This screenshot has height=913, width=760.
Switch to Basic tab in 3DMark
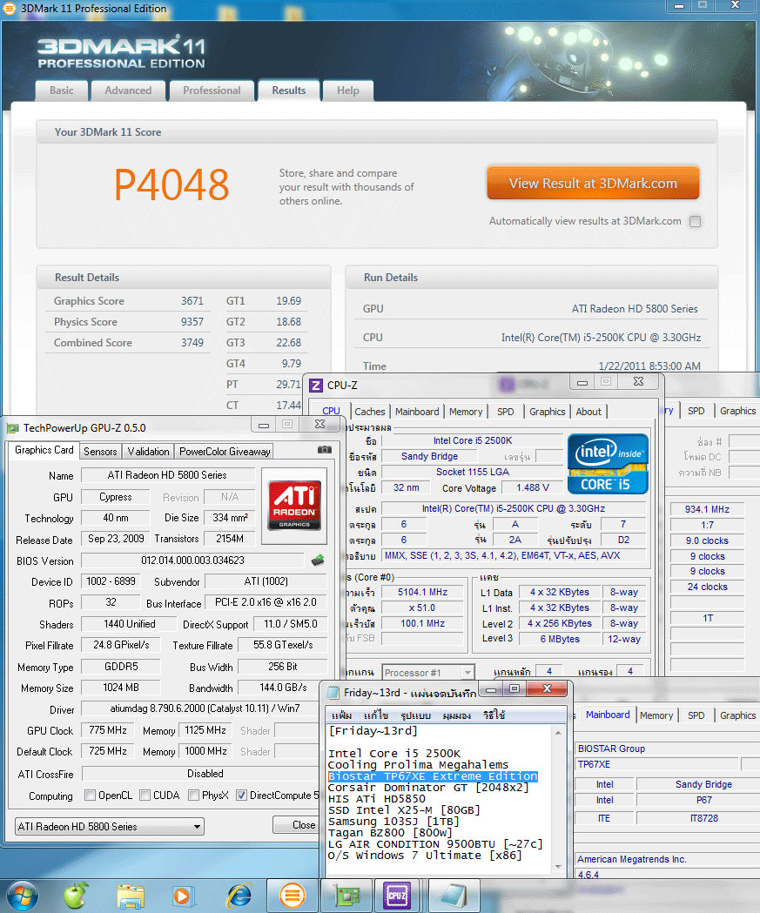point(62,91)
